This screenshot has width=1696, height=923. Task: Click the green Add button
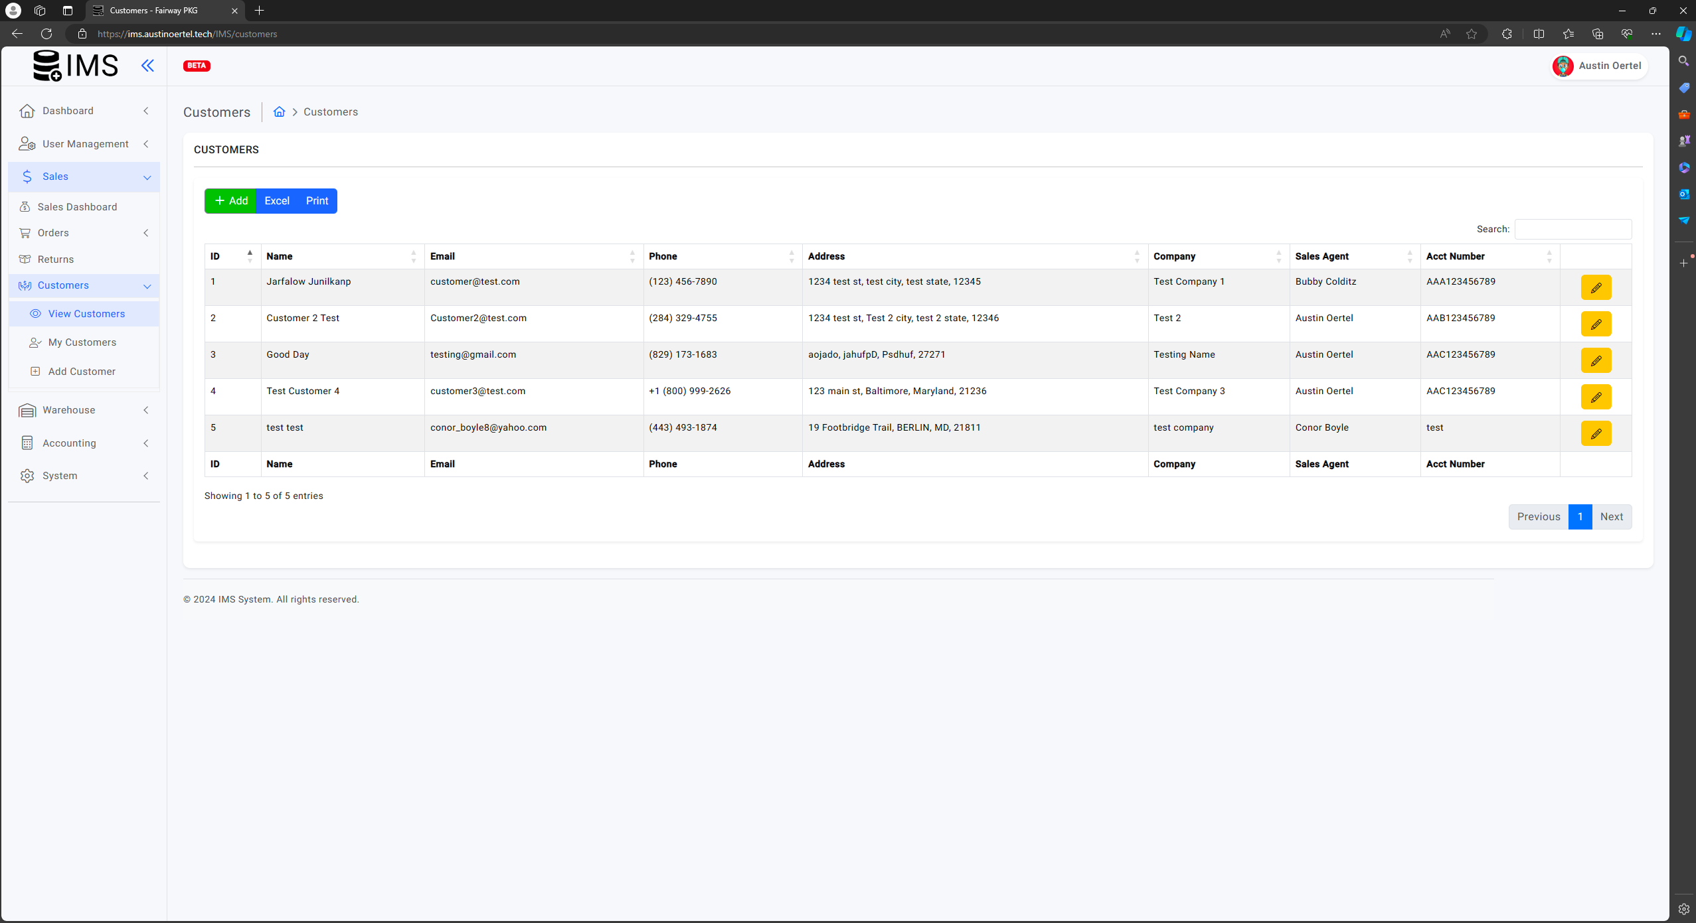(230, 201)
